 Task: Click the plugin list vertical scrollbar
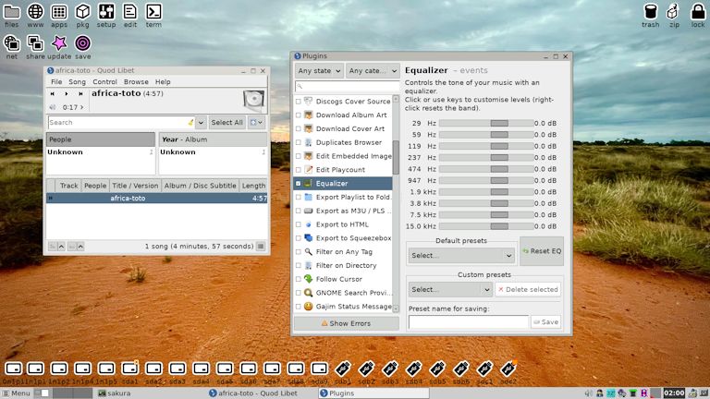(396, 157)
